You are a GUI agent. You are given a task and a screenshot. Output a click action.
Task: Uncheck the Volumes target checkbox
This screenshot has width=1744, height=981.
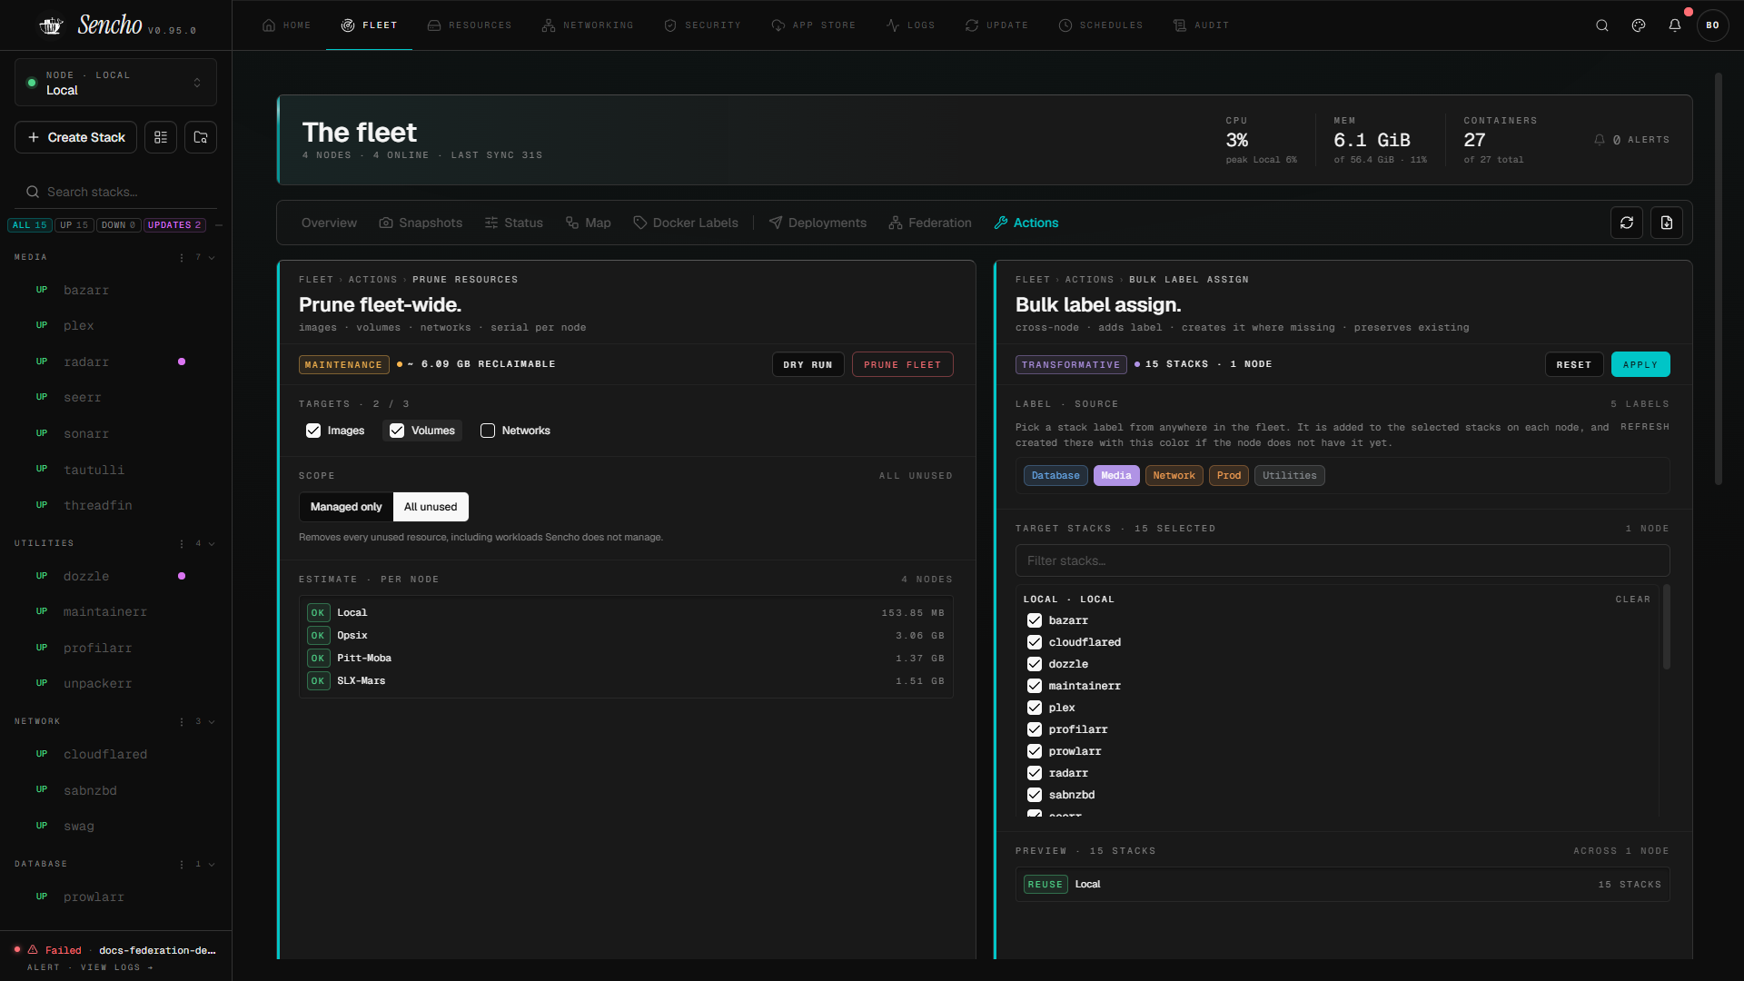(x=397, y=431)
